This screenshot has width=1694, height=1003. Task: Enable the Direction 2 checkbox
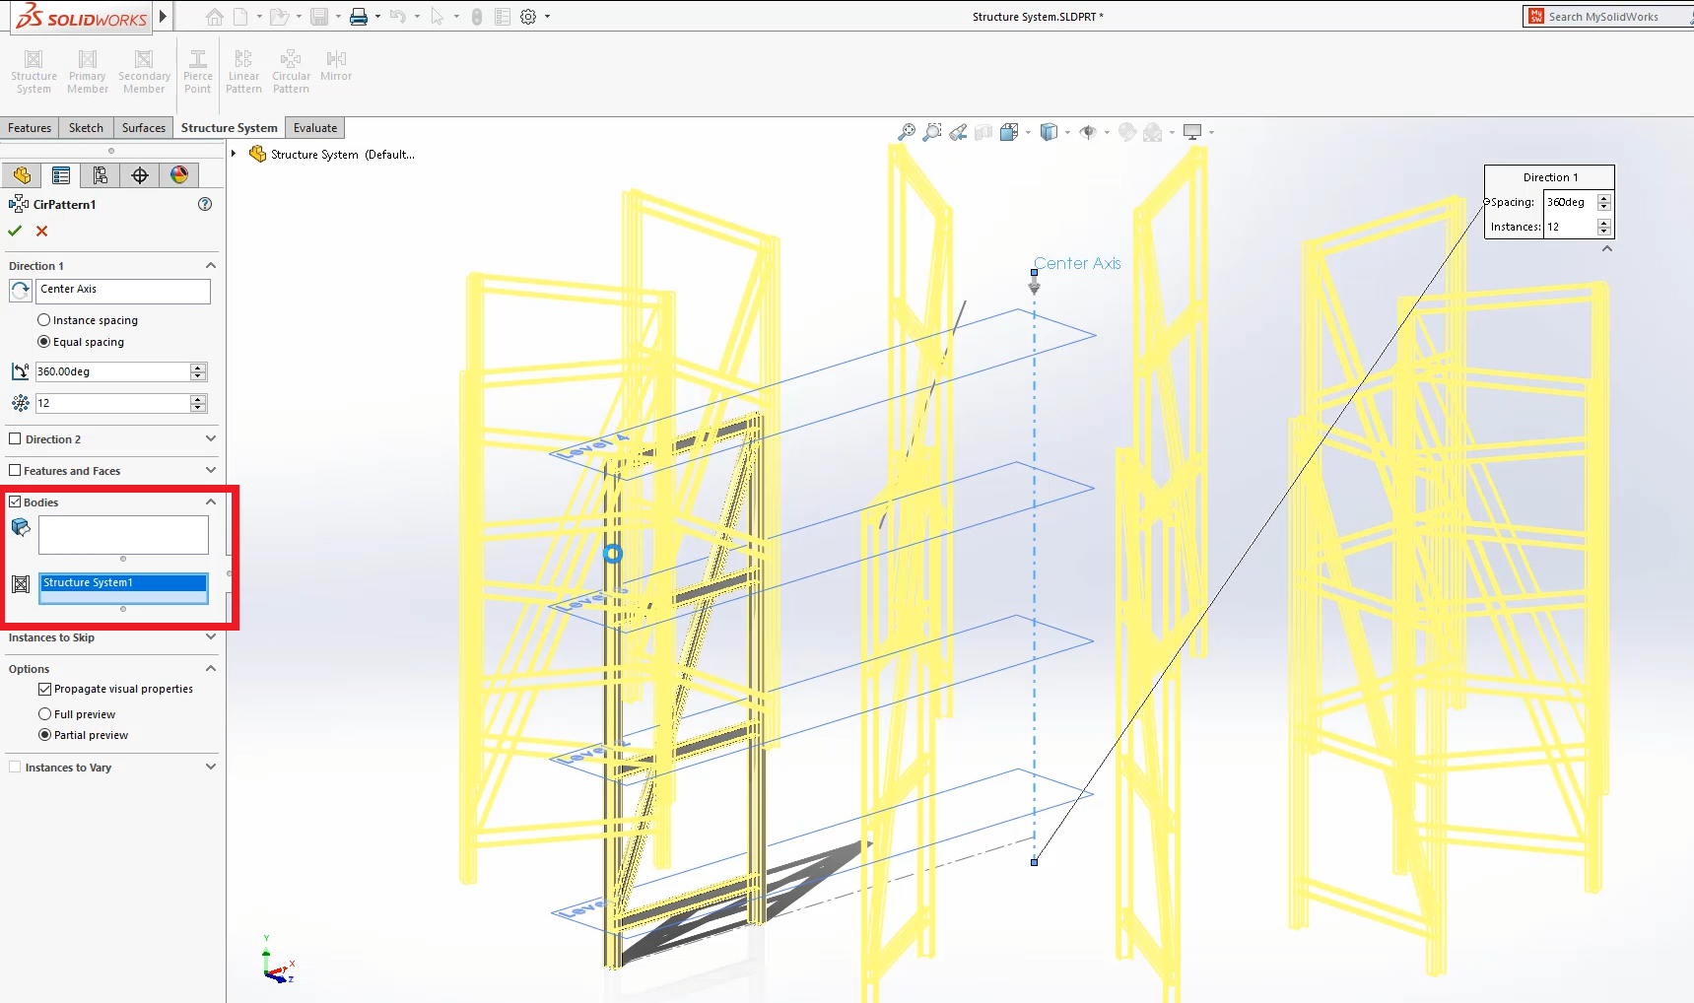(15, 439)
